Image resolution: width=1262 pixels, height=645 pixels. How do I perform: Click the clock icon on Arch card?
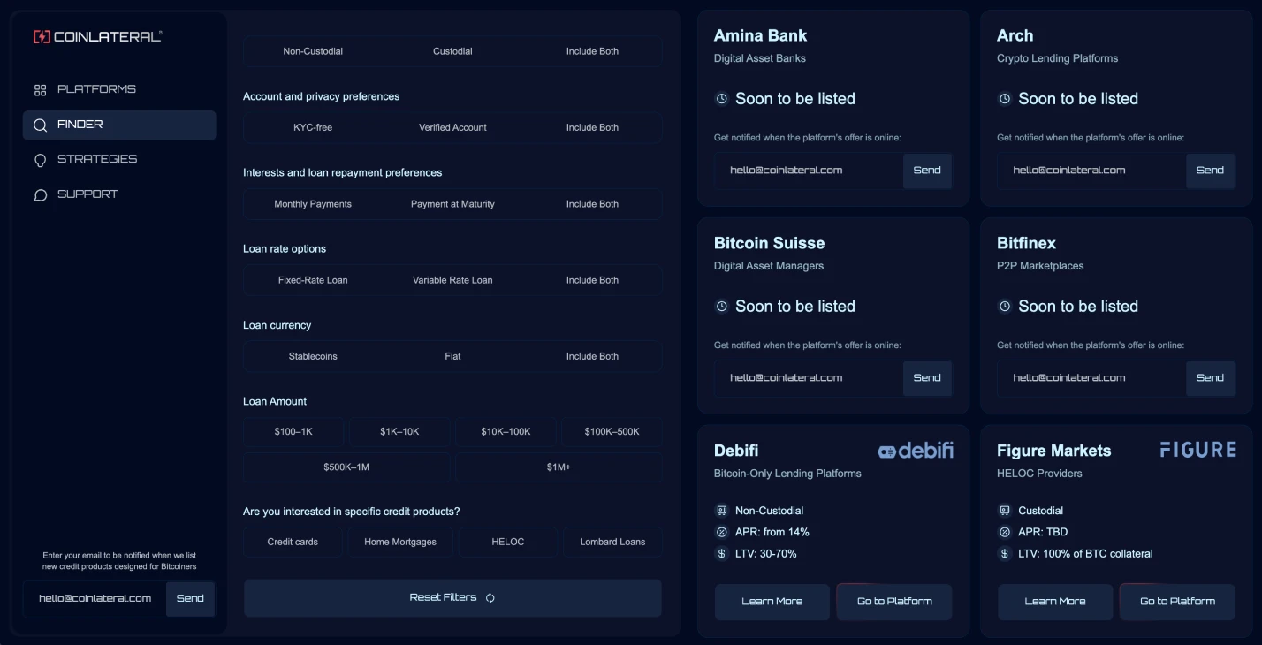pos(1004,99)
